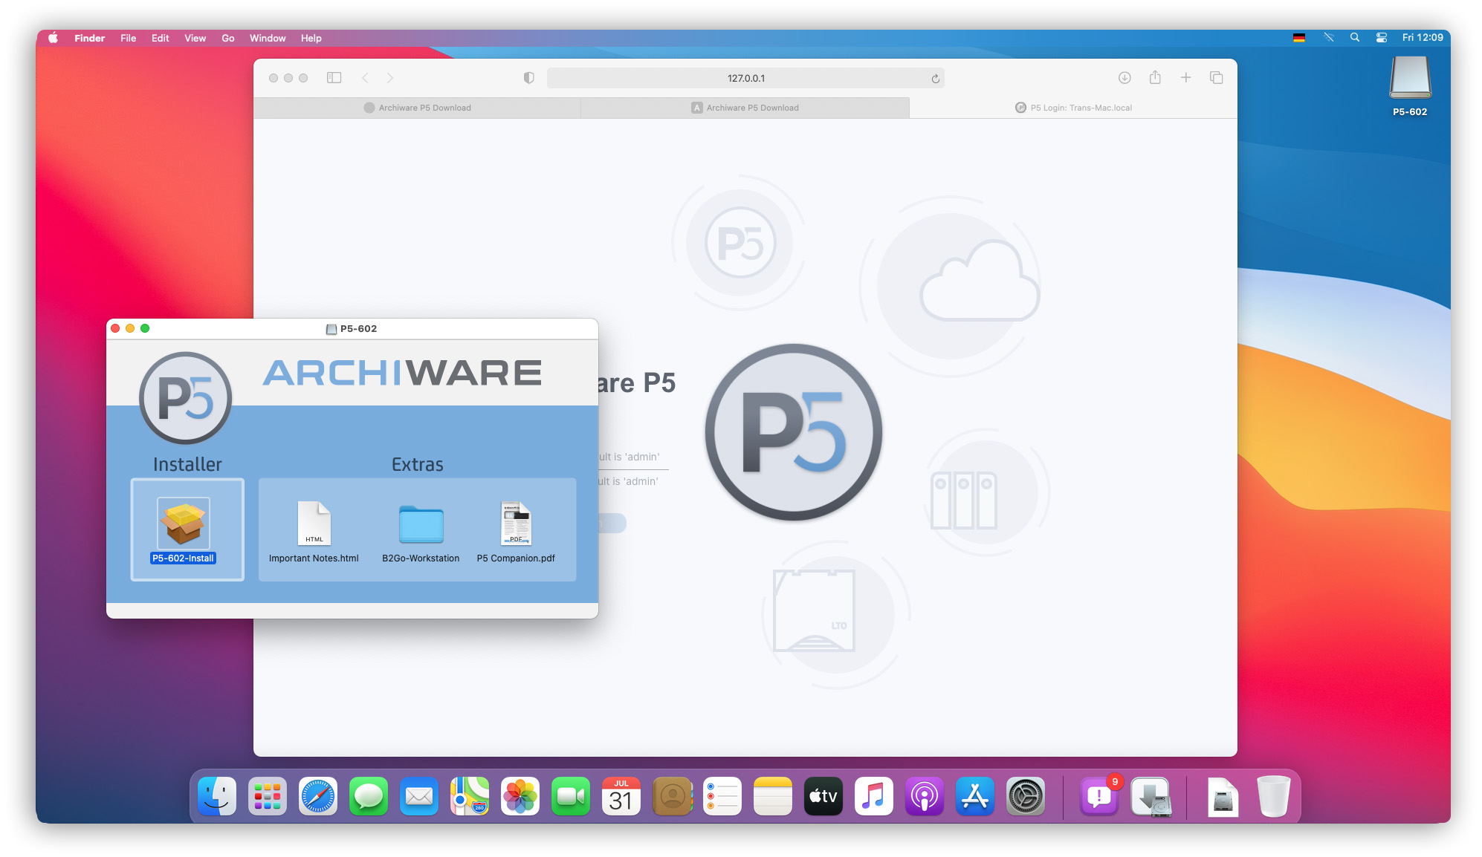Viewport: 1482px width, 857px height.
Task: Go forward in Safari history
Action: [390, 78]
